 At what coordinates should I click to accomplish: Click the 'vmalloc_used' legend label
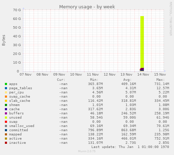(x=22, y=126)
